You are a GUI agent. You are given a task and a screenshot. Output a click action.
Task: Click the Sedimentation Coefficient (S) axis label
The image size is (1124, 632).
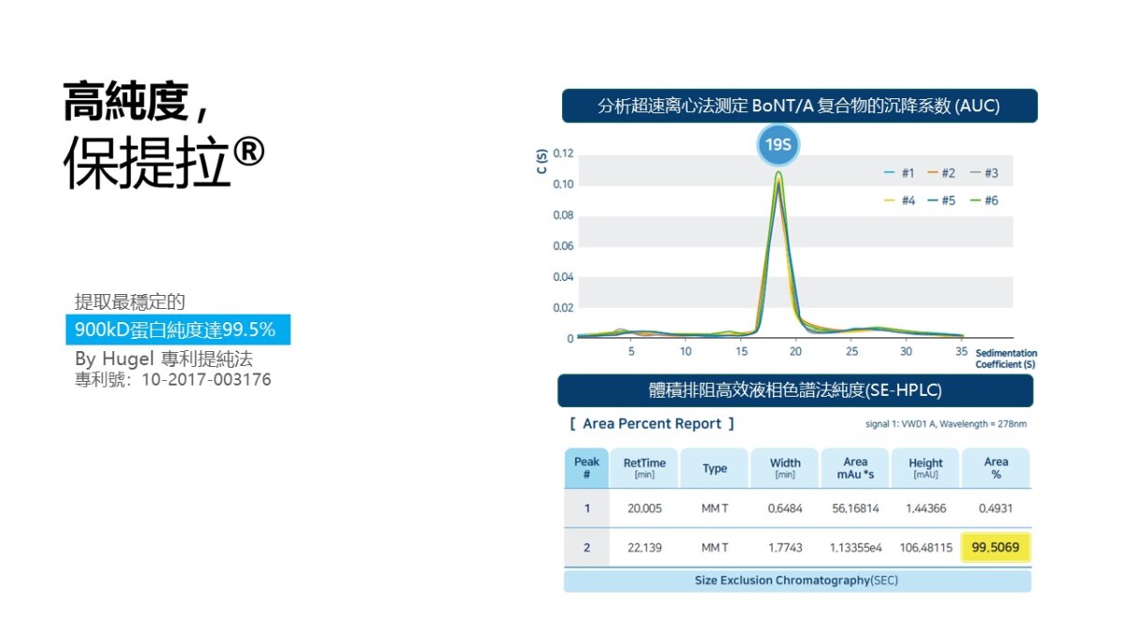click(1005, 359)
